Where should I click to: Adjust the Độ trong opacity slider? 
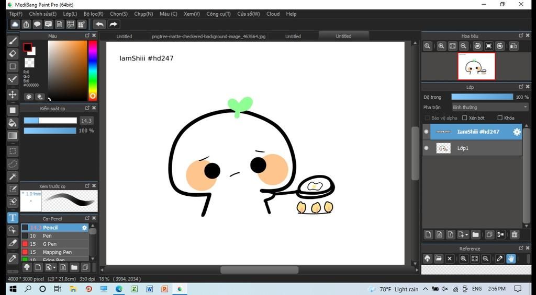[482, 97]
